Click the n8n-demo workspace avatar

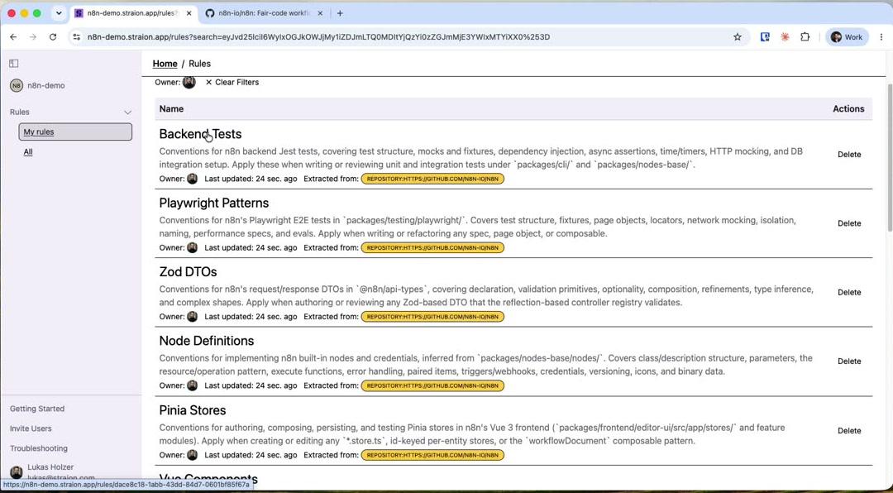pyautogui.click(x=17, y=85)
